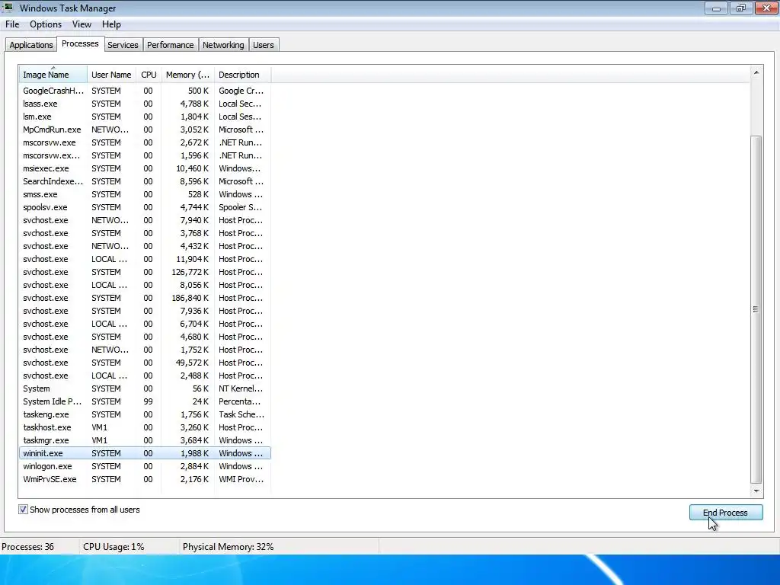Select the SearchIndexe... process
This screenshot has height=585, width=780.
tap(145, 181)
